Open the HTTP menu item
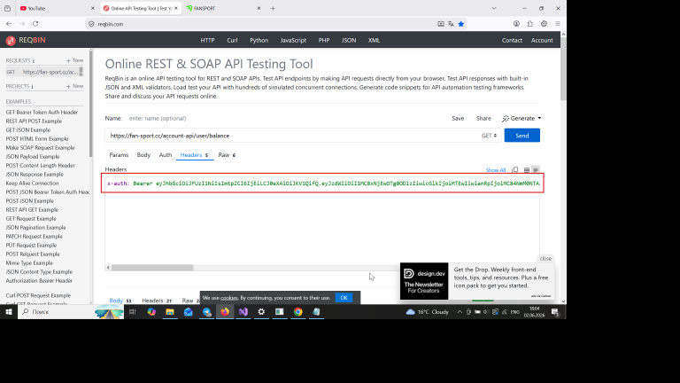Image resolution: width=680 pixels, height=383 pixels. (207, 40)
